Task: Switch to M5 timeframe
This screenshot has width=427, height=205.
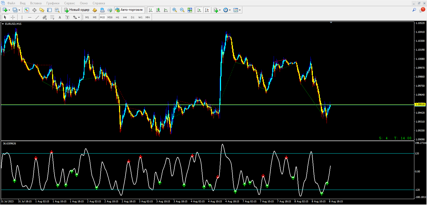Action: (95, 17)
